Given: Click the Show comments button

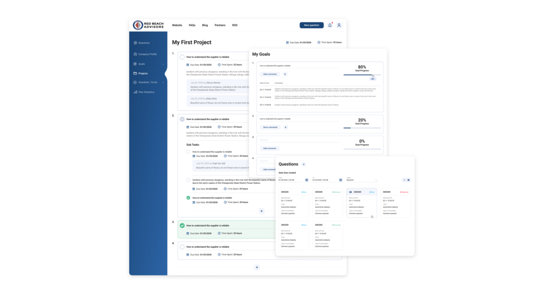Looking at the screenshot, I should tap(270, 127).
